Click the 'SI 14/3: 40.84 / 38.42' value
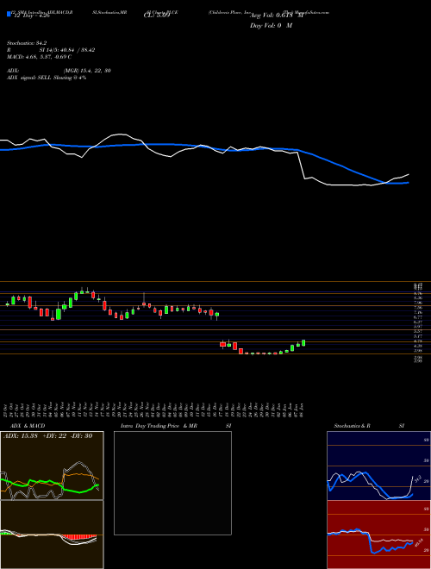Image resolution: width=431 pixels, height=569 pixels. coord(67,50)
